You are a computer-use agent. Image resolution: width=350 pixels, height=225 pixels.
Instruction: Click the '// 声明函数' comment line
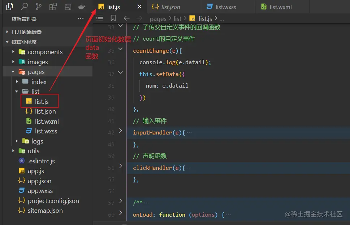click(x=150, y=156)
